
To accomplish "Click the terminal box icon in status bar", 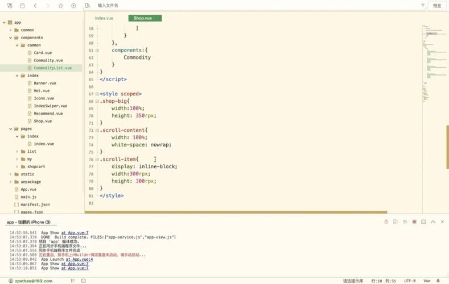I will pos(83,281).
